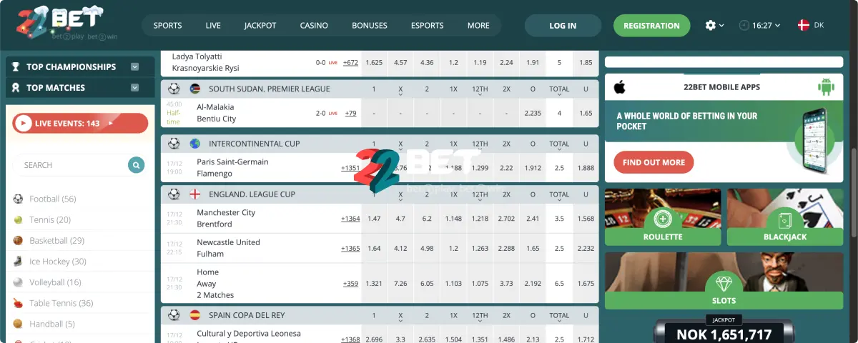The height and width of the screenshot is (343, 858).
Task: Open the settings gear icon
Action: pyautogui.click(x=710, y=25)
